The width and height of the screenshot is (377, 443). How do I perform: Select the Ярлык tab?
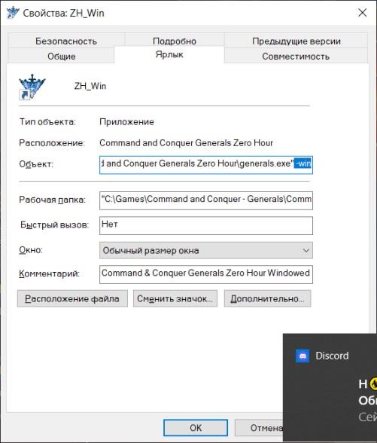[169, 54]
